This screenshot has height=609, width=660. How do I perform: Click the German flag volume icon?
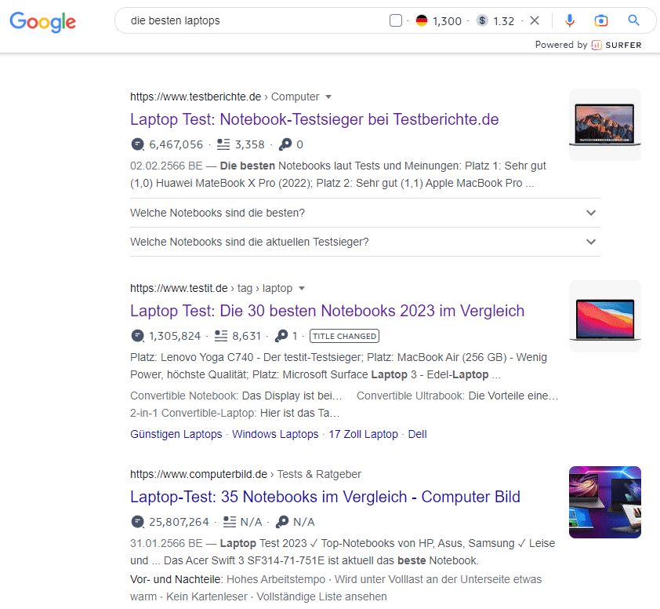[422, 20]
